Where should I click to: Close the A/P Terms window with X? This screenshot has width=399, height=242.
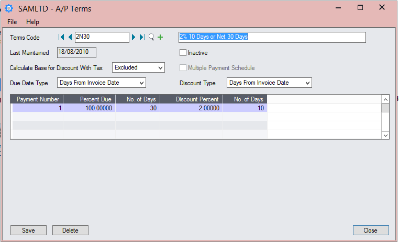(382, 7)
